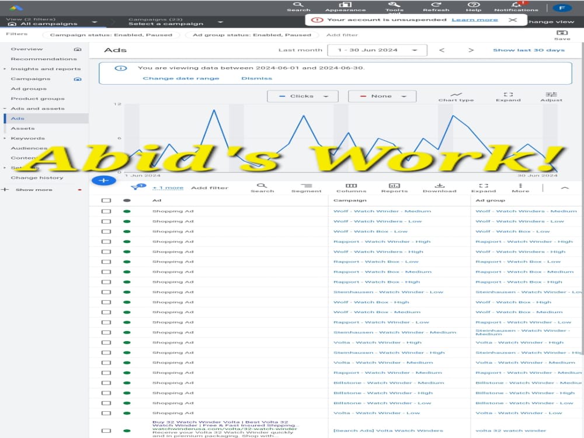Open Ad groups in the sidebar
This screenshot has height=438, width=584.
point(29,89)
